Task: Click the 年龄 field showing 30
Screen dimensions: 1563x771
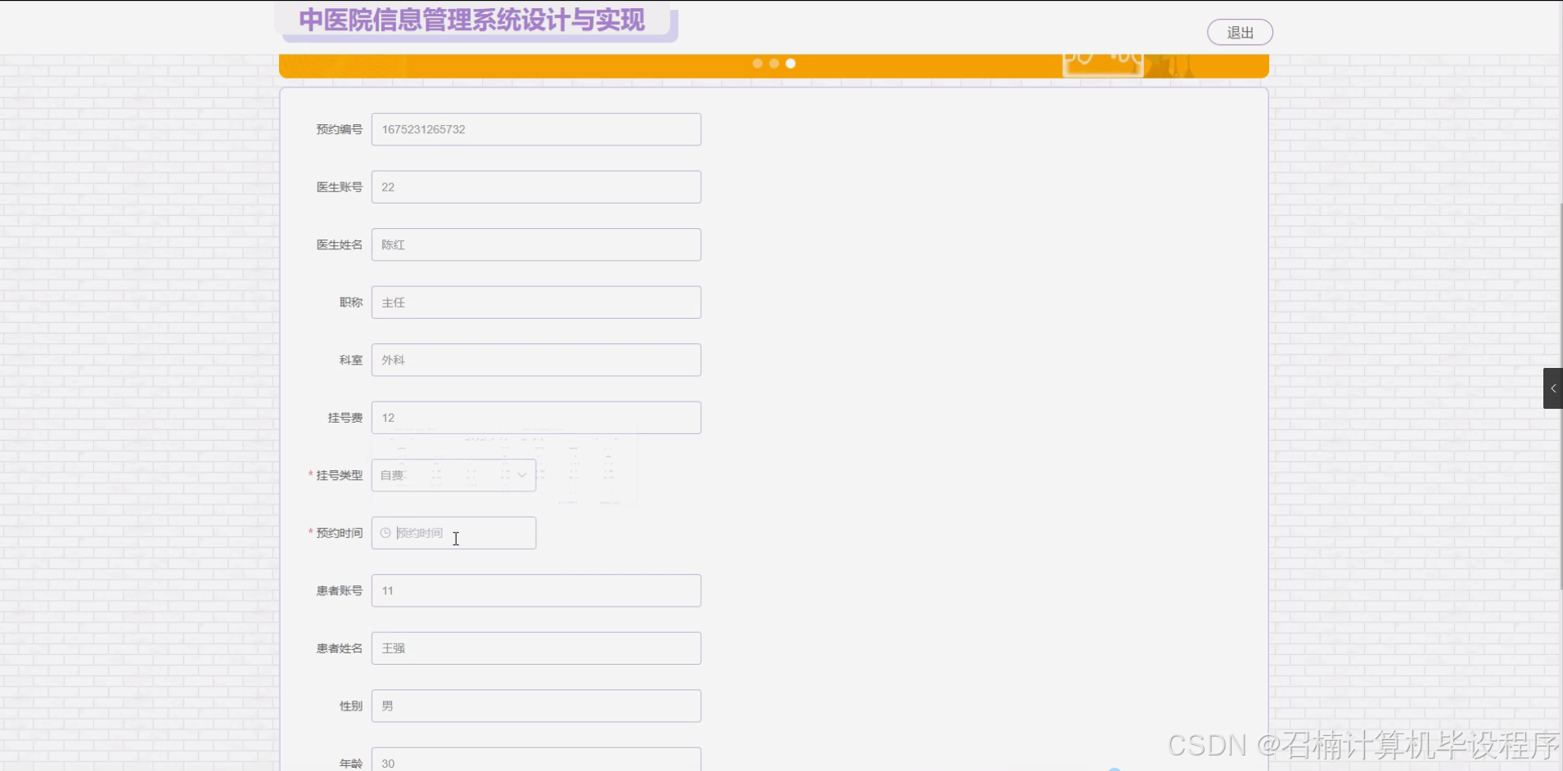Action: (x=536, y=760)
